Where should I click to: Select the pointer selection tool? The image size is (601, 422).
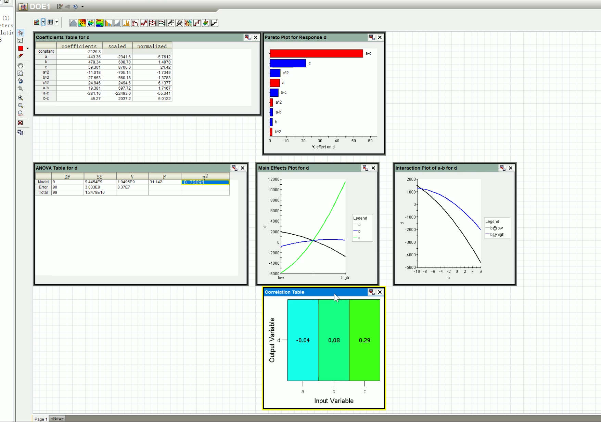[21, 33]
